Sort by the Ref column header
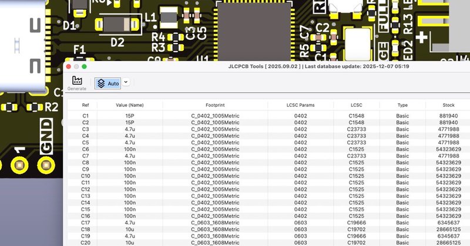Viewport: 470px width, 246px height. pyautogui.click(x=85, y=105)
